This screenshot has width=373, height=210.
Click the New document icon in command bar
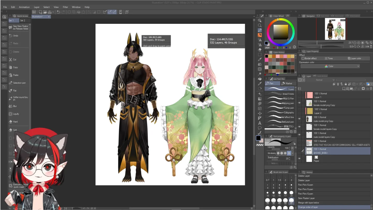coord(40,12)
